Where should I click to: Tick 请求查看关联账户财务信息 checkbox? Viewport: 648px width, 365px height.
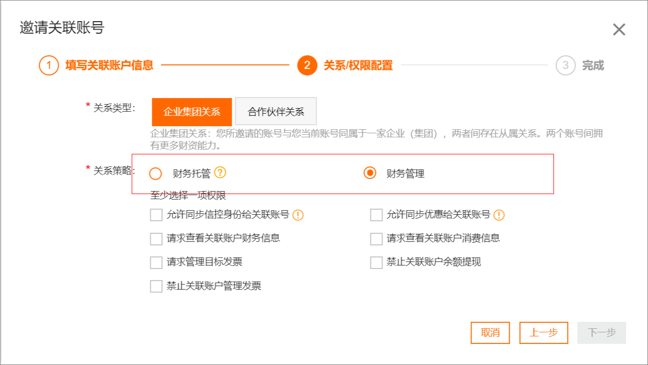point(156,239)
